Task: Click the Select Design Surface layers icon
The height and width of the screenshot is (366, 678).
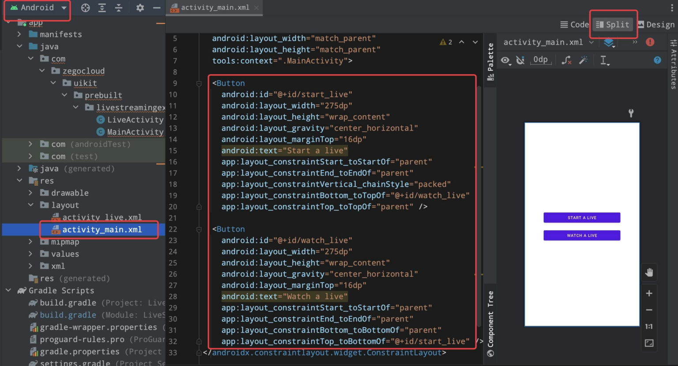Action: pos(610,42)
